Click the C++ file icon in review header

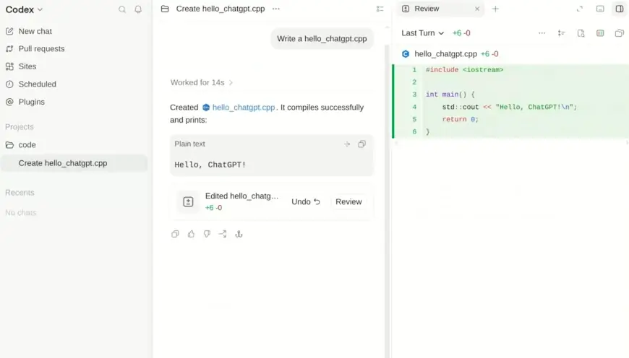406,54
